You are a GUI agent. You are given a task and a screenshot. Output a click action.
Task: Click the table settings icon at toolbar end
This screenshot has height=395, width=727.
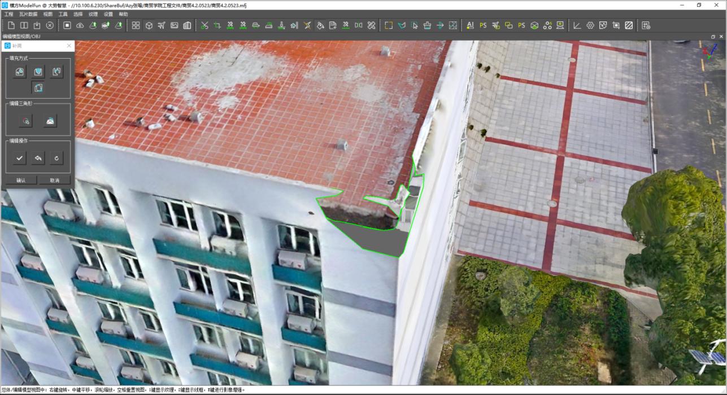(646, 25)
